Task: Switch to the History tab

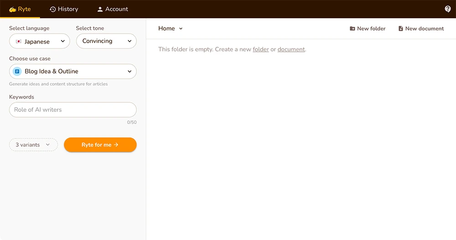Action: click(64, 9)
